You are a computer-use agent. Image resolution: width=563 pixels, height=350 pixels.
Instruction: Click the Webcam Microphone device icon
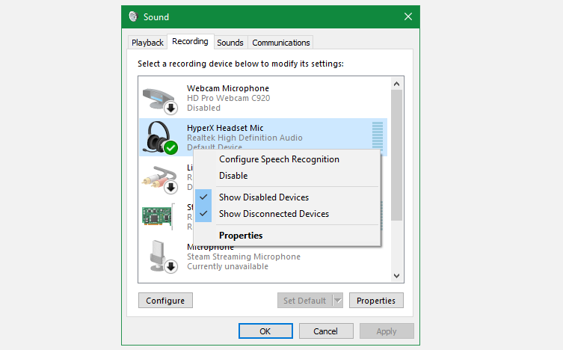(160, 101)
